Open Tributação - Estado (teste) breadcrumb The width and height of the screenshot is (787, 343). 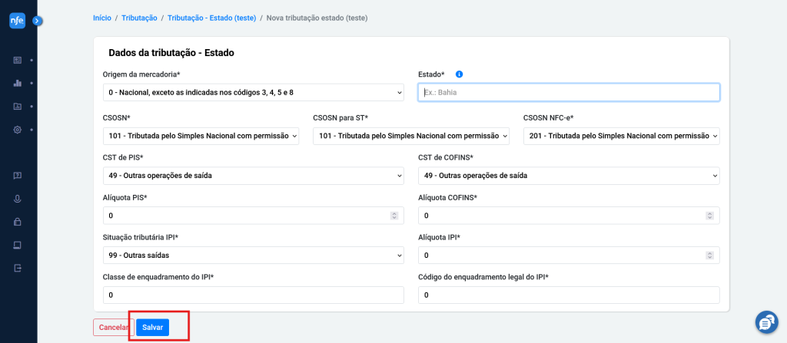coord(212,18)
